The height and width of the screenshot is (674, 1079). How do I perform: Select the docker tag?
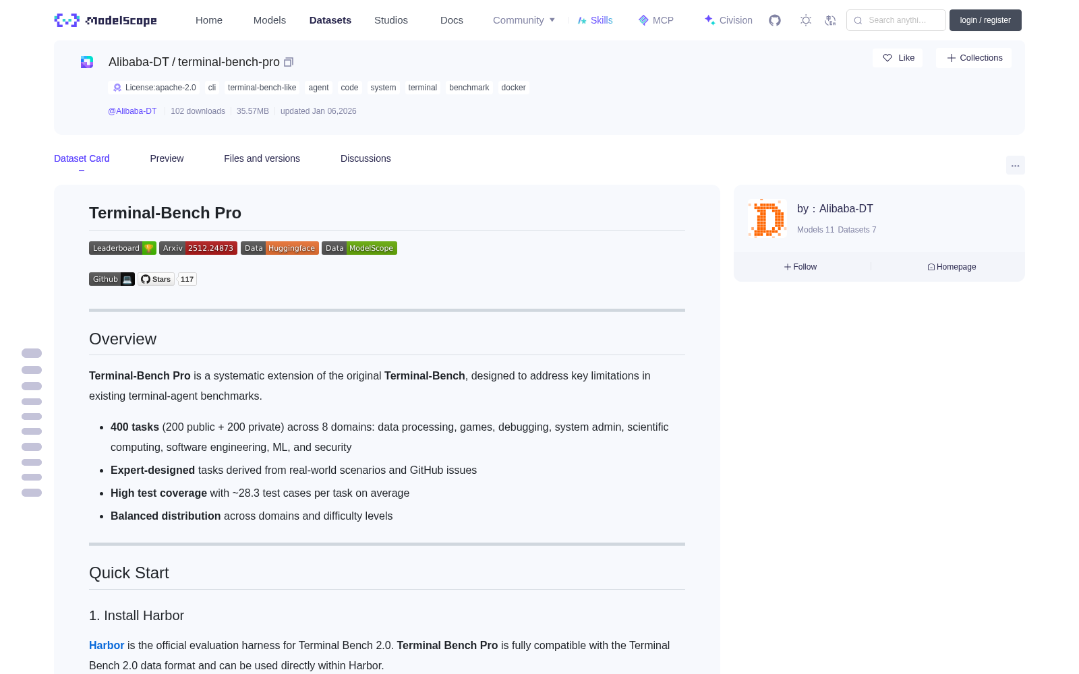click(513, 88)
